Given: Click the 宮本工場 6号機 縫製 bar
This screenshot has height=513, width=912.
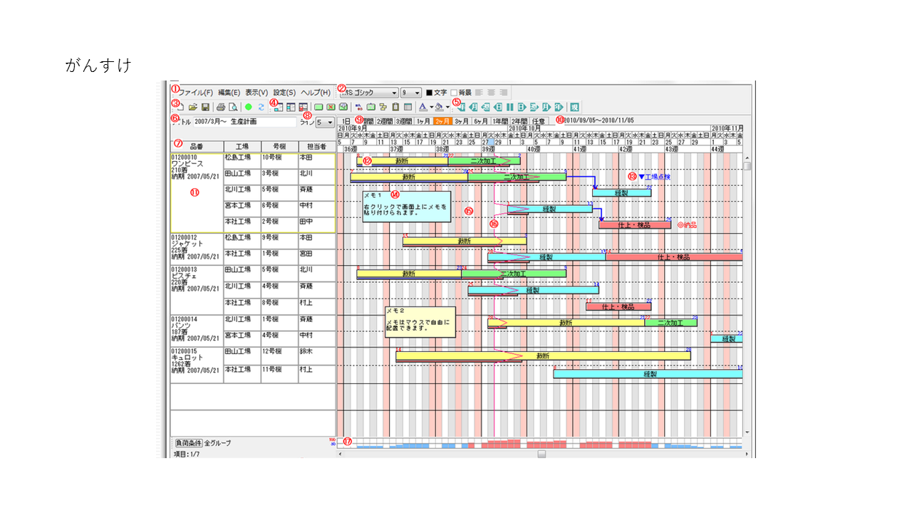Looking at the screenshot, I should pos(549,209).
